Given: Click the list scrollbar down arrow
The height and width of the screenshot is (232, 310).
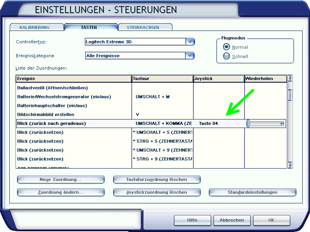Looking at the screenshot, I should pyautogui.click(x=290, y=165).
